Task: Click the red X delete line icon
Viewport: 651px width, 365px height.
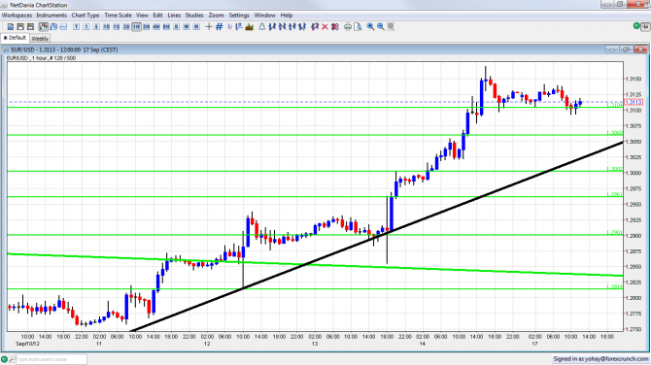Action: 325,26
